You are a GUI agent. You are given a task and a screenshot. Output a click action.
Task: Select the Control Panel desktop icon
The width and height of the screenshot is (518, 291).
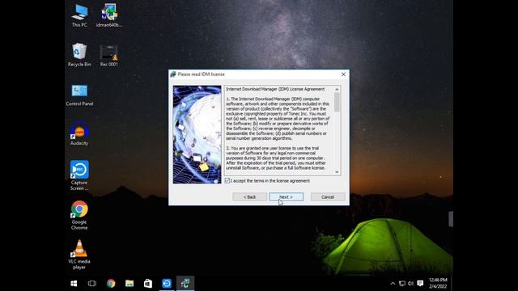tap(79, 95)
